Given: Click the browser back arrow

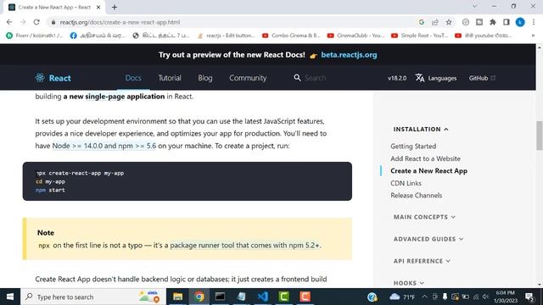Looking at the screenshot, I should click(x=9, y=22).
